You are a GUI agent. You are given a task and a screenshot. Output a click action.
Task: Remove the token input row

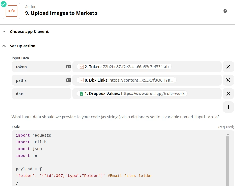click(x=228, y=67)
